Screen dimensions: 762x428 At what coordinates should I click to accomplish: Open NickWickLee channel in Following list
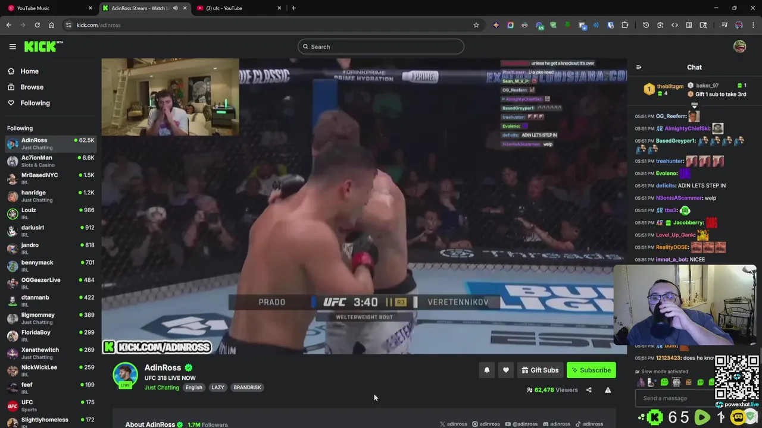[x=51, y=370]
